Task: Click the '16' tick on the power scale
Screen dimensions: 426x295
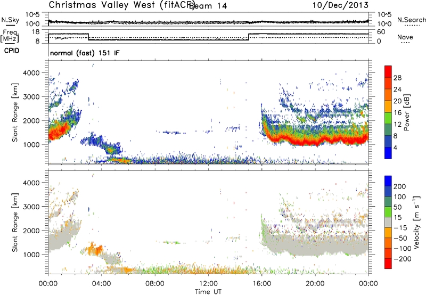Action: tap(397, 113)
